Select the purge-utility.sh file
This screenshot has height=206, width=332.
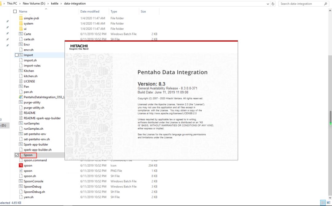[34, 108]
